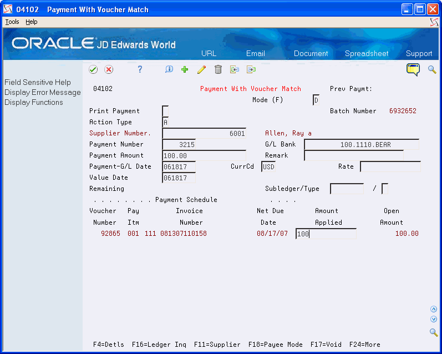Viewport: 442px width, 354px height.
Task: Select Display Error Message in the sidebar
Action: click(x=43, y=93)
